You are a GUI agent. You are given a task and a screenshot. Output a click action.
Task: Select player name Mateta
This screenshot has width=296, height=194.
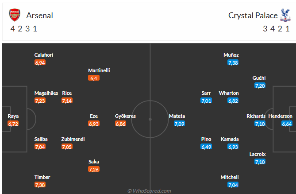(x=177, y=116)
